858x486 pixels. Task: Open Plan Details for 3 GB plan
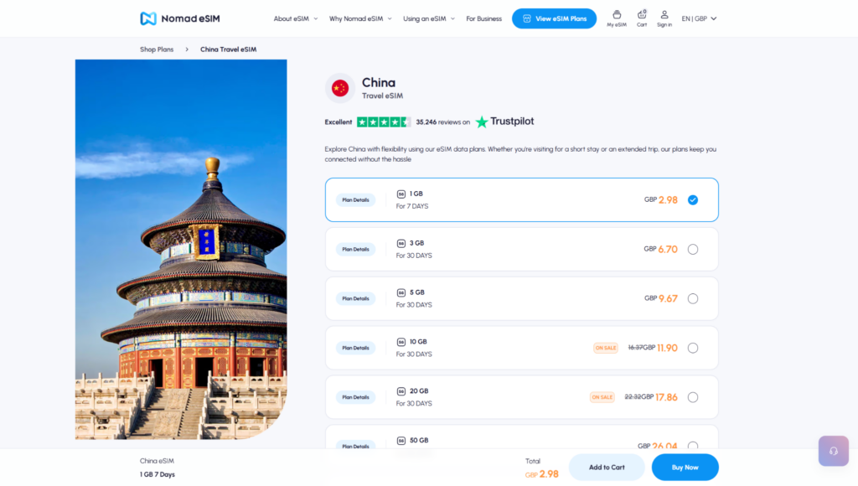coord(355,249)
